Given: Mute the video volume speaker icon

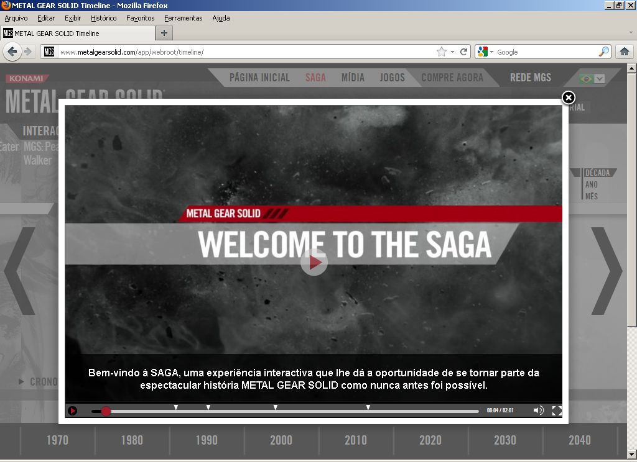Looking at the screenshot, I should point(538,410).
